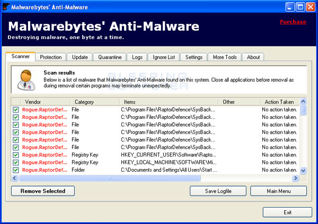Click the horizontal scrollbar's left arrow

coord(14,178)
